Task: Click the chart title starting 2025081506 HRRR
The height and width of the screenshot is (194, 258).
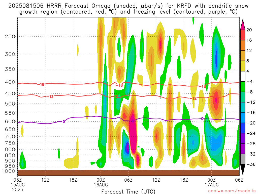Action: (x=128, y=9)
